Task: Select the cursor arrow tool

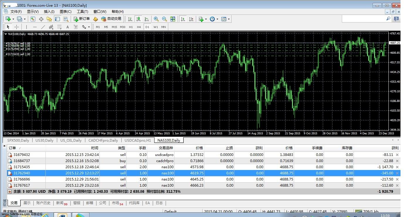Action: (x=8, y=27)
